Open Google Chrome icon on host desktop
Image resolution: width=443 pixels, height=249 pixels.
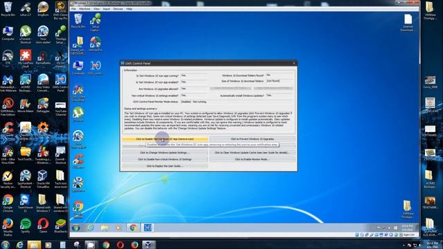[8, 203]
